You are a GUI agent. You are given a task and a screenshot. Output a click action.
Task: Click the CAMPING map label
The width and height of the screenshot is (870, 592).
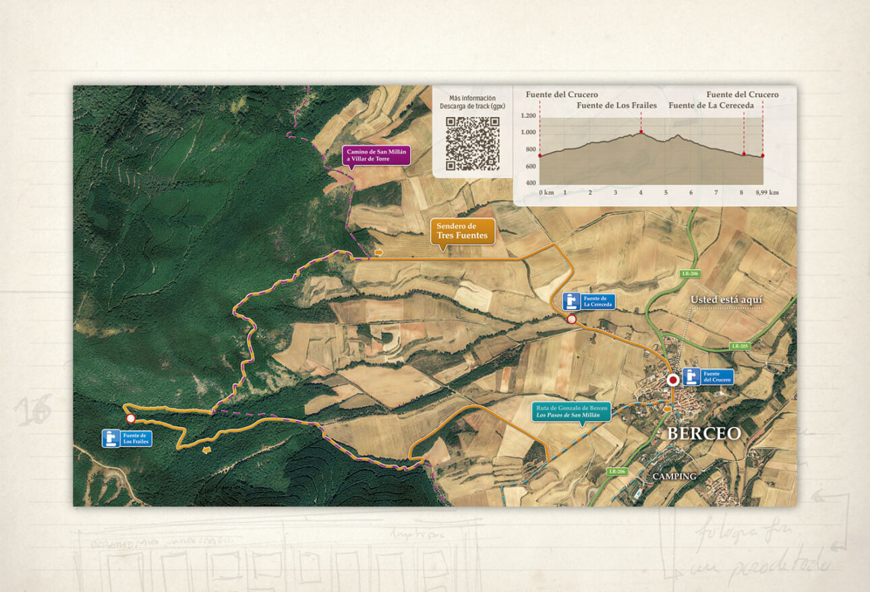(674, 476)
